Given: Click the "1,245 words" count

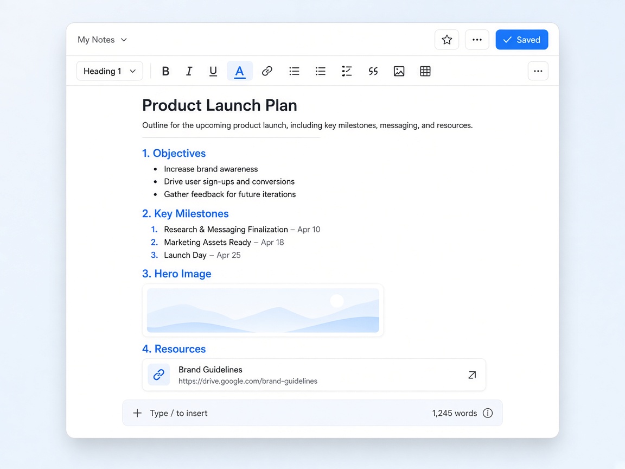Looking at the screenshot, I should coord(455,413).
